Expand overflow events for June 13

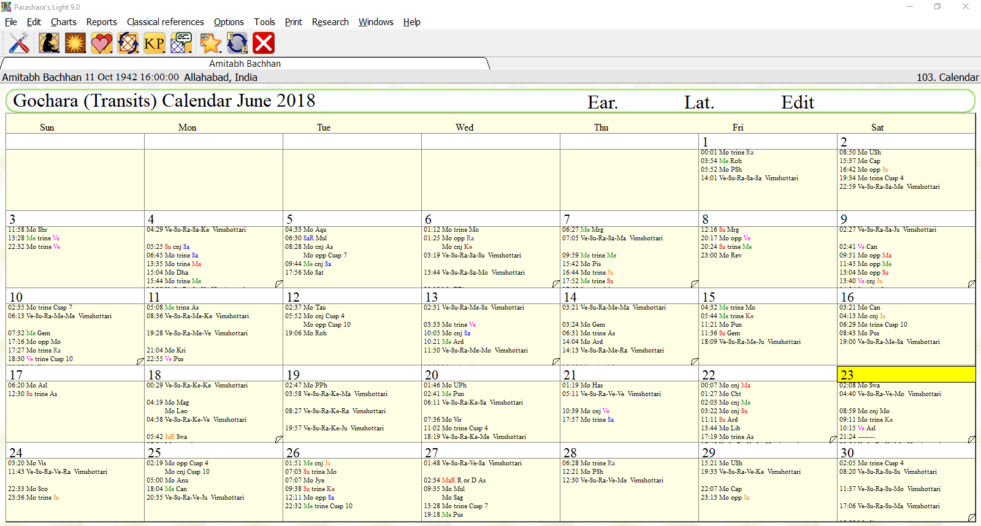[x=556, y=362]
